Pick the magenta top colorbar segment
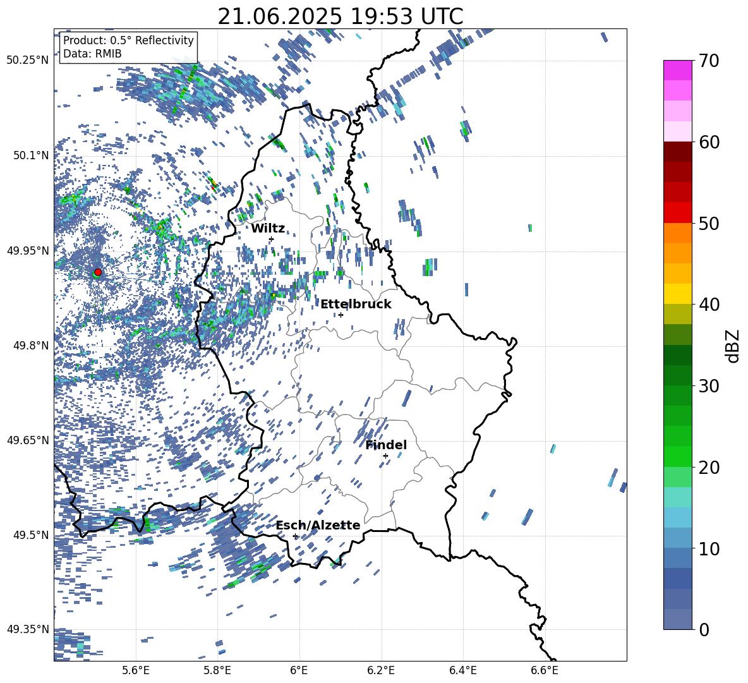The width and height of the screenshot is (748, 683). pyautogui.click(x=677, y=70)
